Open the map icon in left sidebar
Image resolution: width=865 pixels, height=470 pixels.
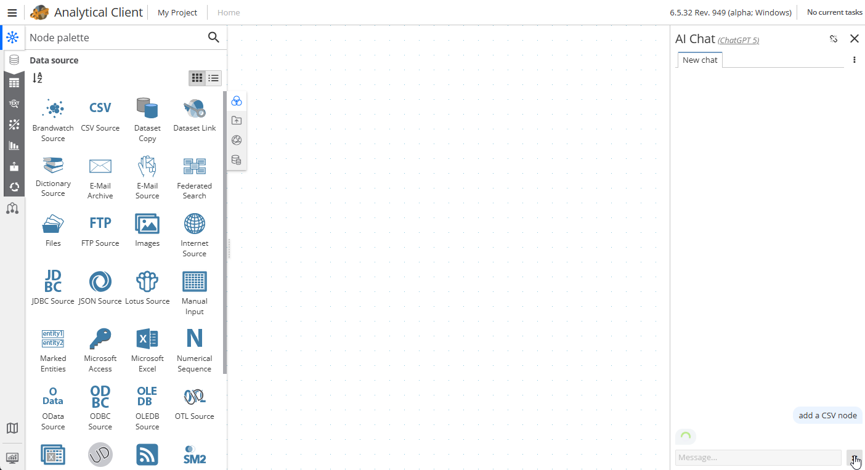[x=12, y=428]
